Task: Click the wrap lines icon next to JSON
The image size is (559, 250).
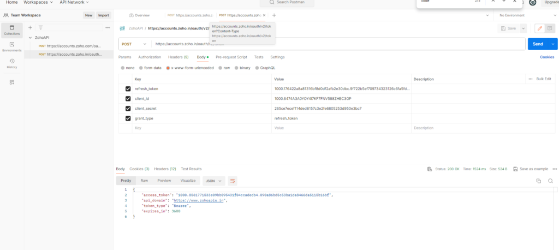Action: point(233,181)
